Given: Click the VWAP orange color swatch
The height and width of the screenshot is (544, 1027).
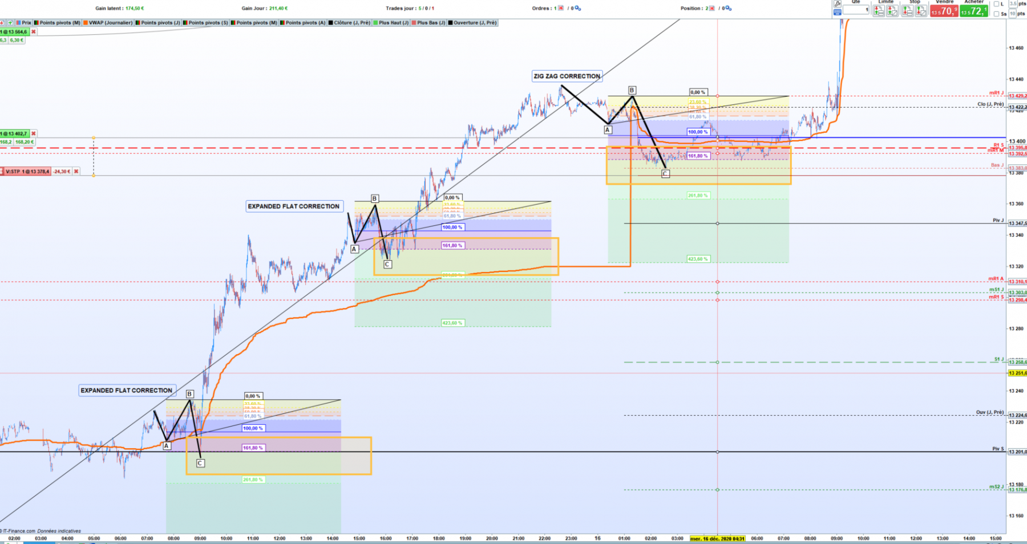Looking at the screenshot, I should point(86,23).
